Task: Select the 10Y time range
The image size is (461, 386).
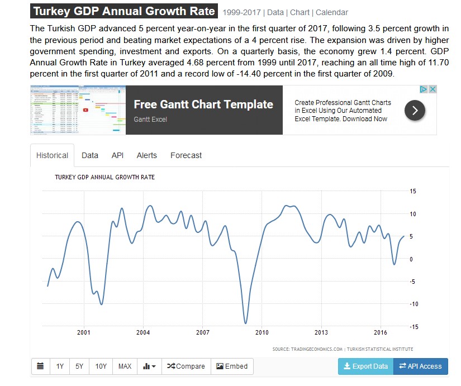Action: coord(101,366)
